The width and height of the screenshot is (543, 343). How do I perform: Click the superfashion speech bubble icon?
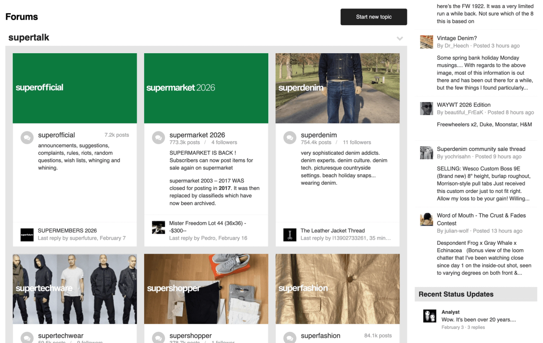click(290, 338)
